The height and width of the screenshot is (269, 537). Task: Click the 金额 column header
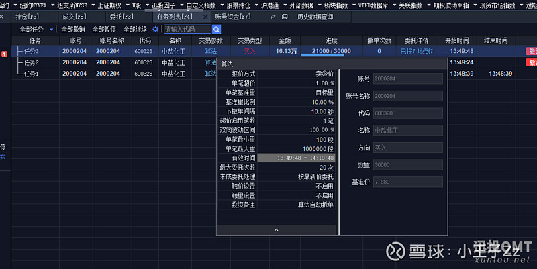click(x=285, y=41)
